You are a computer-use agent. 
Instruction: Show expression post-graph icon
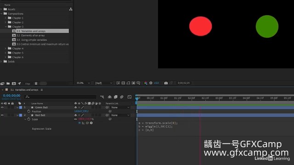coord(83,123)
